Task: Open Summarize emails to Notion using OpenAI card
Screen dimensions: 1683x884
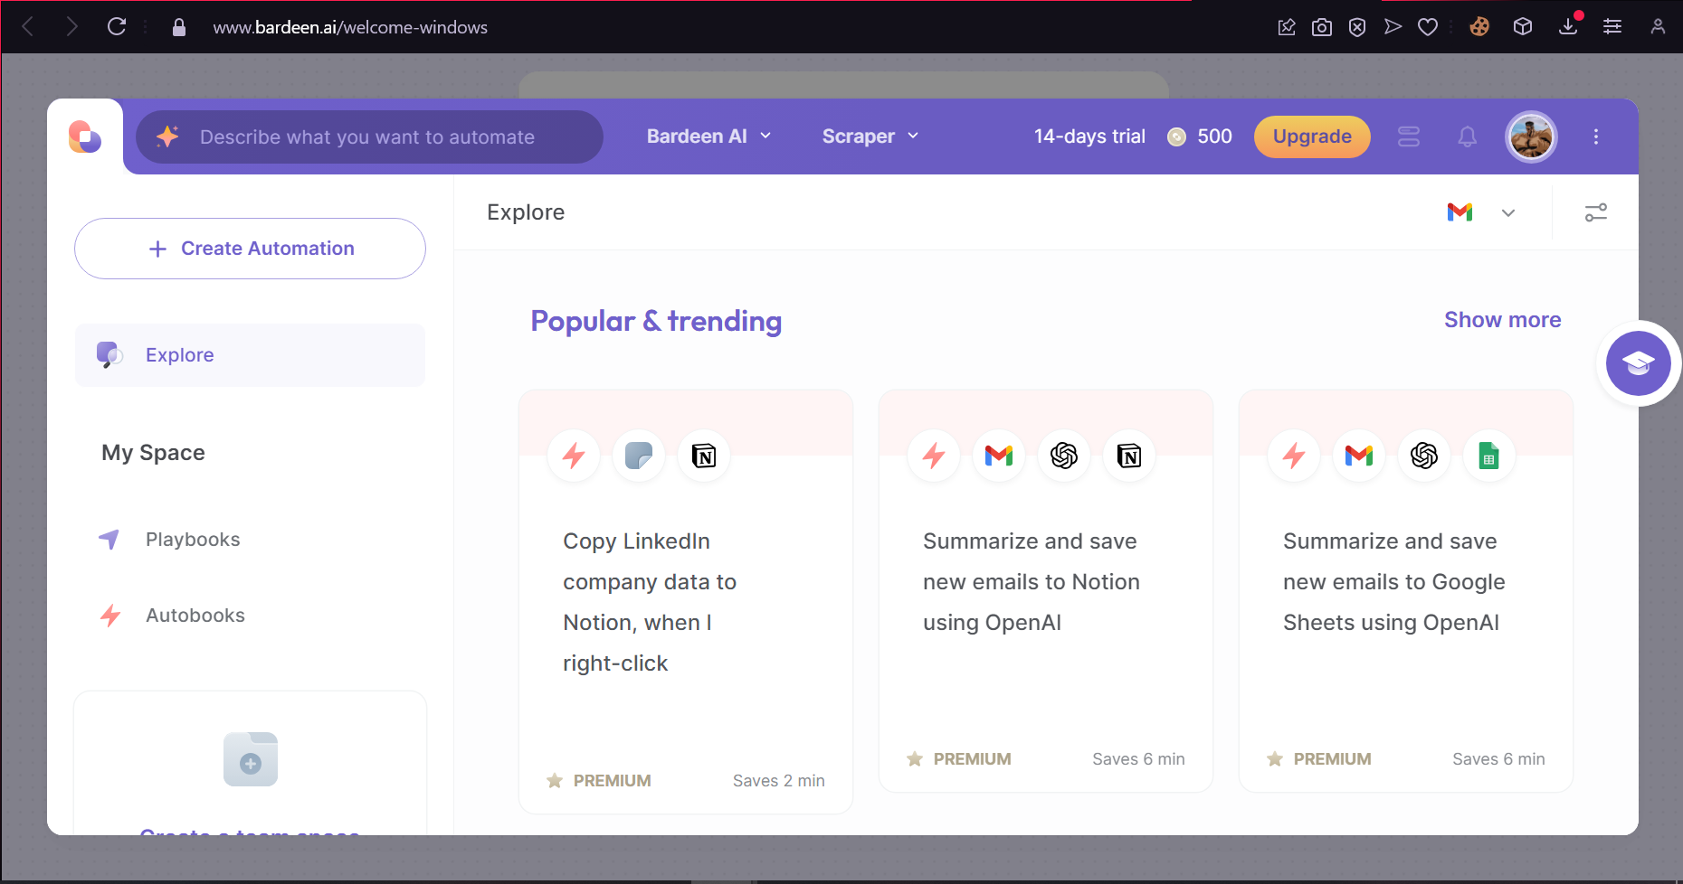Action: tap(1046, 591)
